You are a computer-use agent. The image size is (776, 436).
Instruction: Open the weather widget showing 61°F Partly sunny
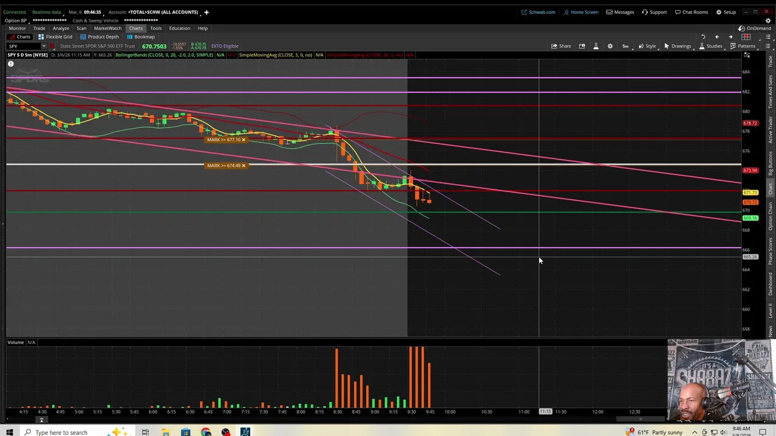click(655, 432)
